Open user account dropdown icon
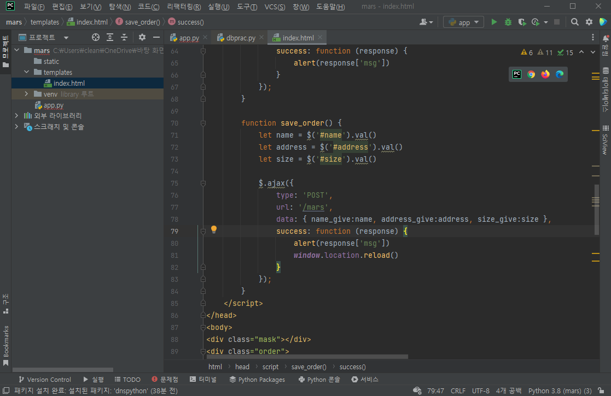This screenshot has height=396, width=611. 426,22
